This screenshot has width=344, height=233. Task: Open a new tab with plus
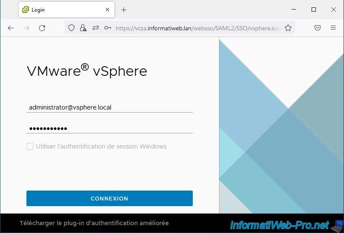[x=124, y=10]
